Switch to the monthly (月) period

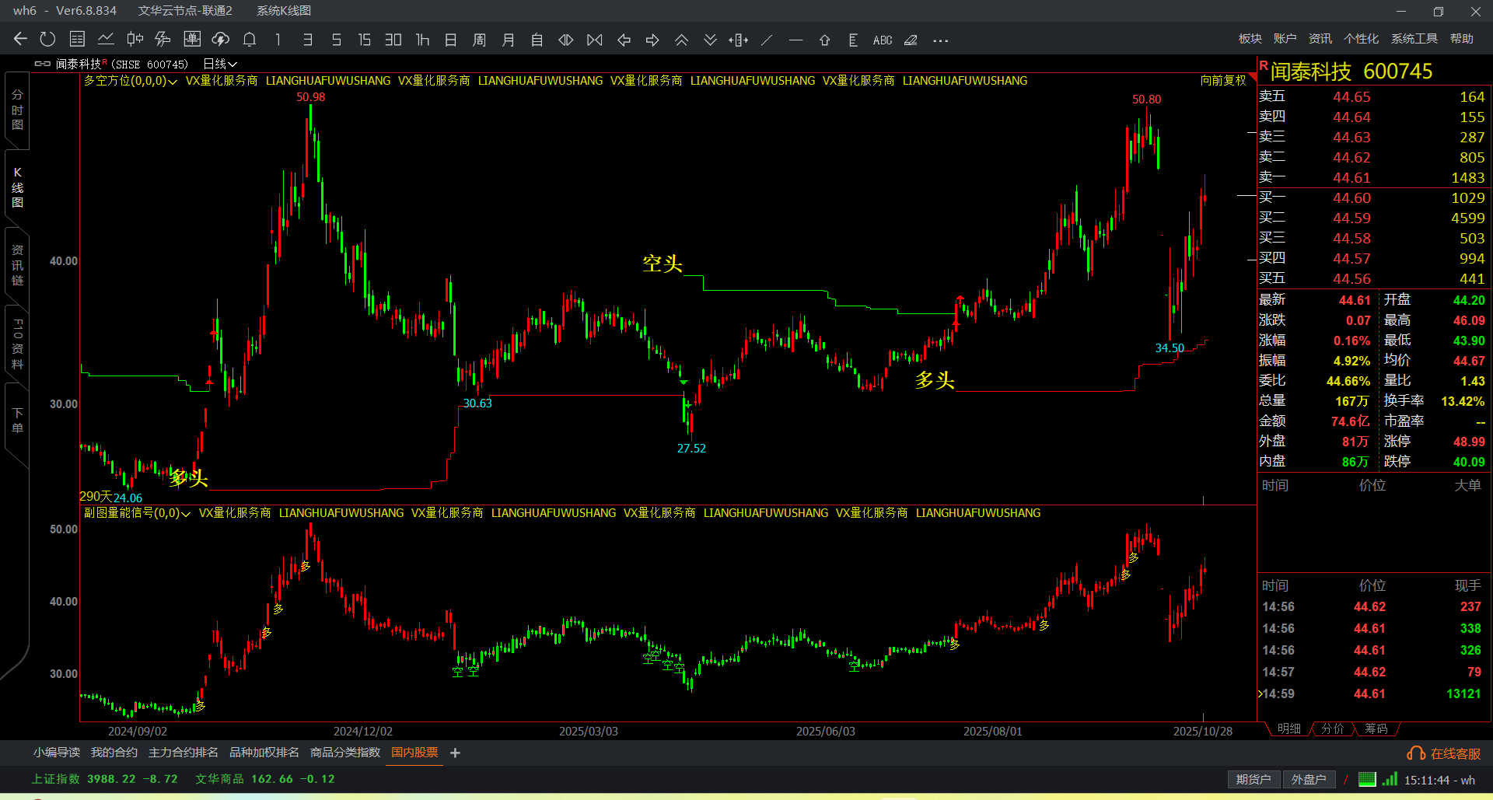coord(508,40)
